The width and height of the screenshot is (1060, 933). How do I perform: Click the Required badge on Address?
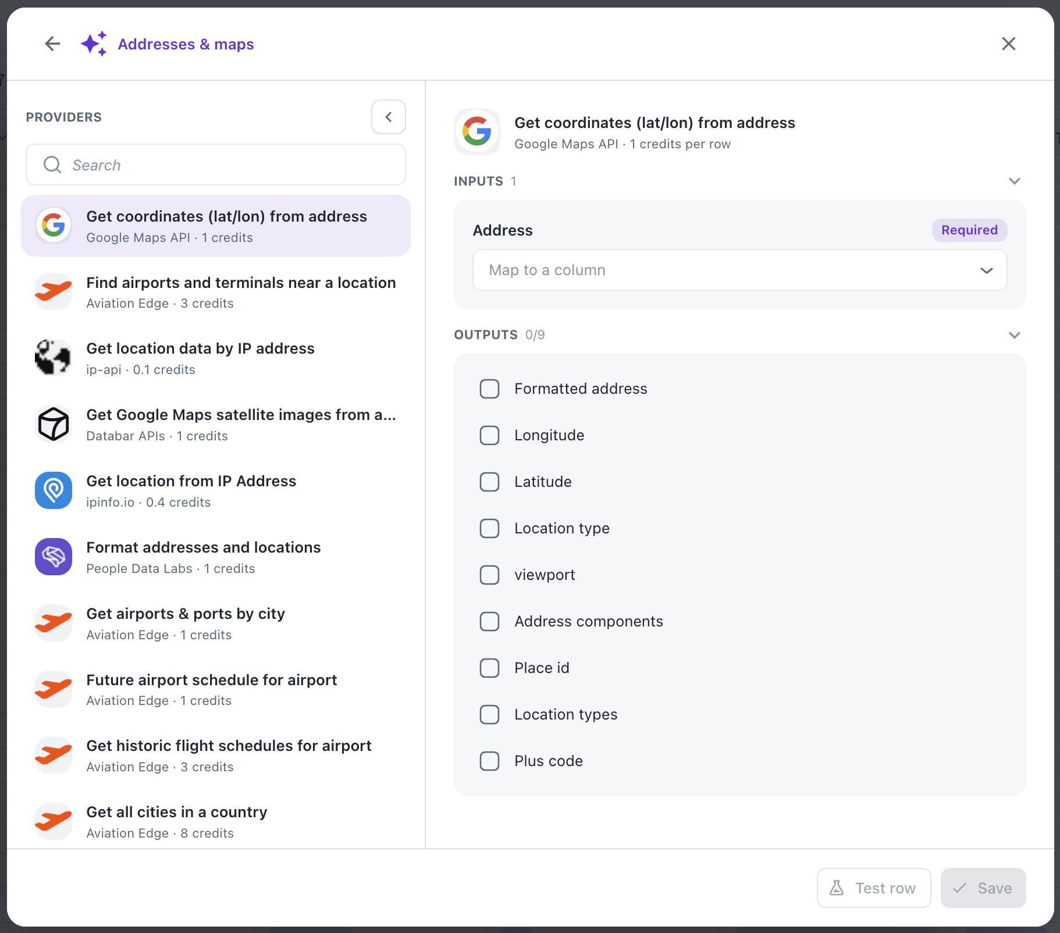point(969,230)
